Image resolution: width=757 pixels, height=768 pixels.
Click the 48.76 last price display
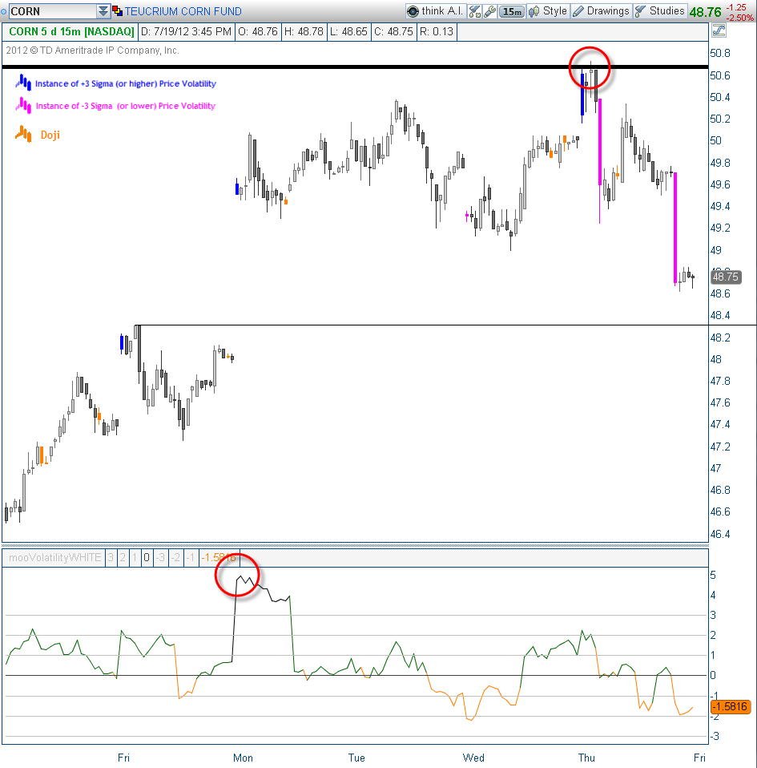704,11
